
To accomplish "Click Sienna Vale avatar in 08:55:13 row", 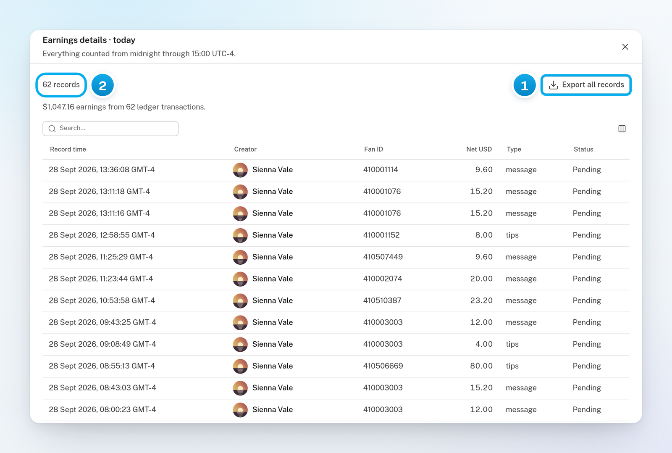I will [240, 366].
